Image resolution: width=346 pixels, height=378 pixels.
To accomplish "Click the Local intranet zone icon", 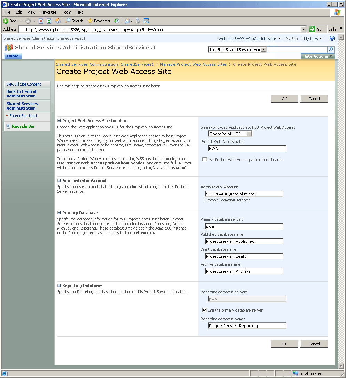I will point(295,373).
